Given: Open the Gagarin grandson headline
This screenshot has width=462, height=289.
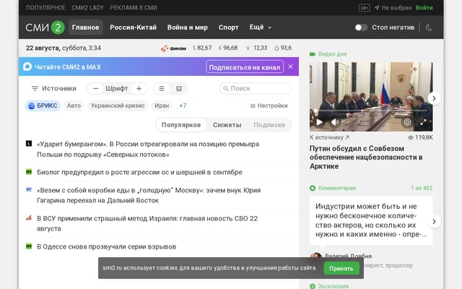Looking at the screenshot, I should pyautogui.click(x=149, y=195).
